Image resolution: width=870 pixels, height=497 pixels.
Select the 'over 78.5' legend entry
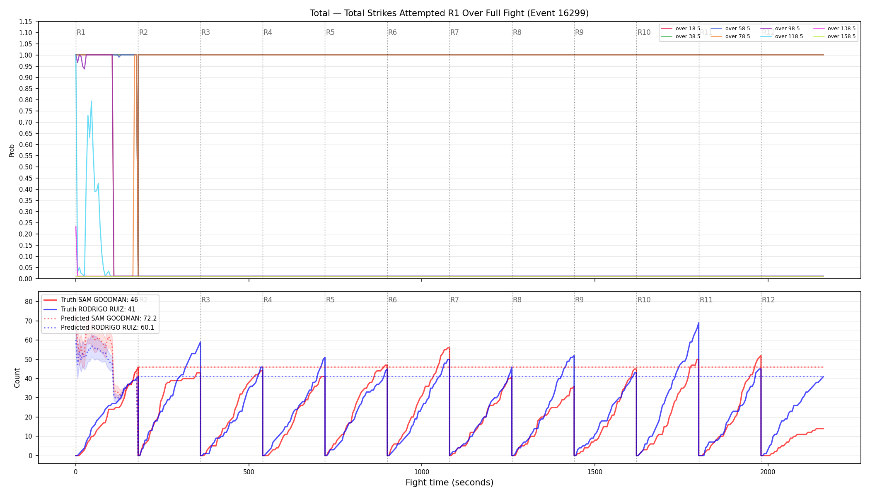click(x=730, y=36)
